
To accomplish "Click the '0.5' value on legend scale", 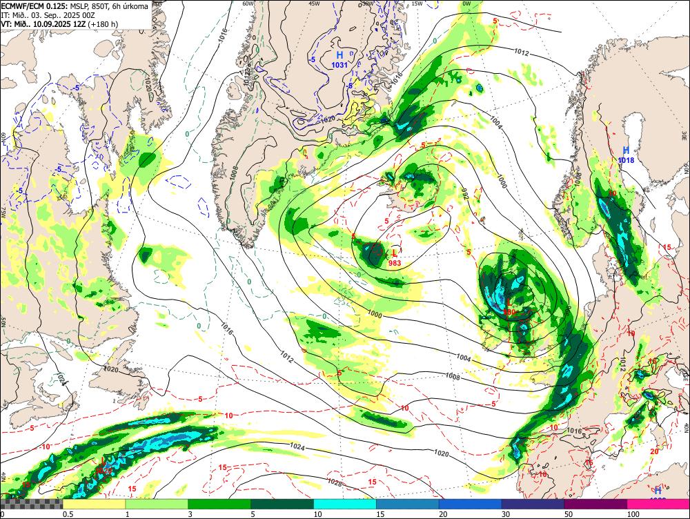I will click(x=68, y=514).
